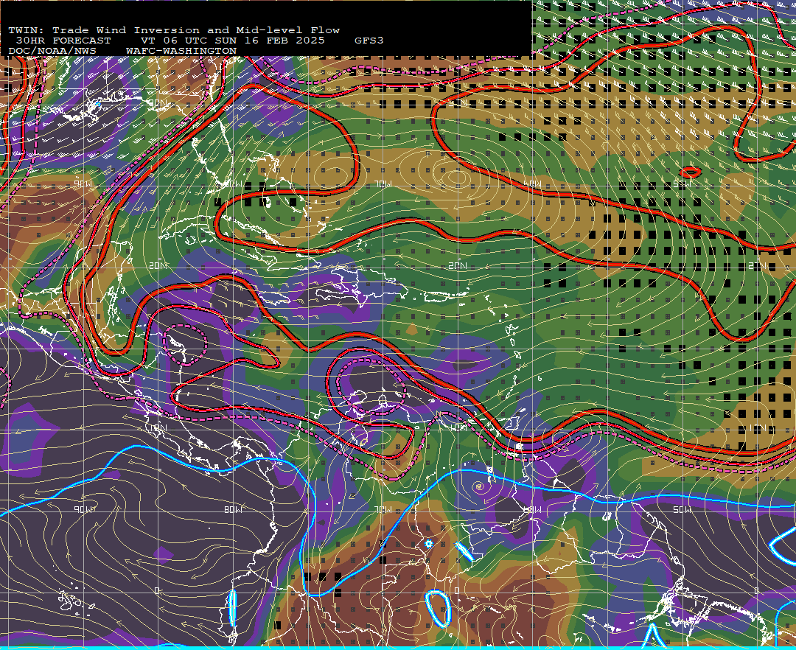Click the 'WAFC-WASHINGTON' text

(181, 52)
